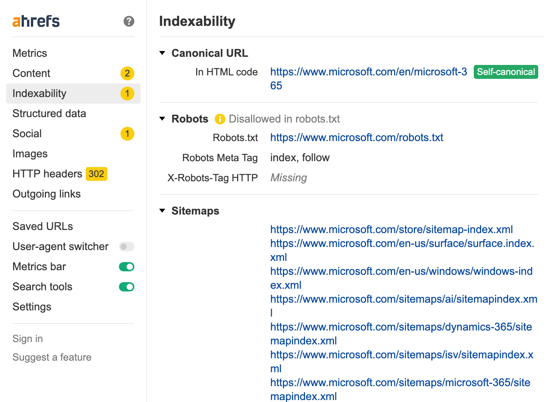Open the windows-index.xml sitemap link

[402, 278]
